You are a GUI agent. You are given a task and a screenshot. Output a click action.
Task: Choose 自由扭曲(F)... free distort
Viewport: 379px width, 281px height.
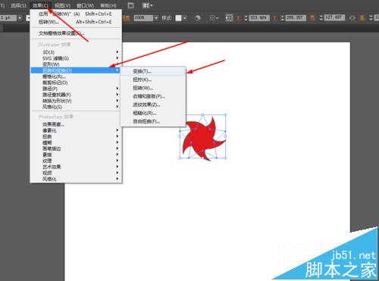pyautogui.click(x=153, y=121)
